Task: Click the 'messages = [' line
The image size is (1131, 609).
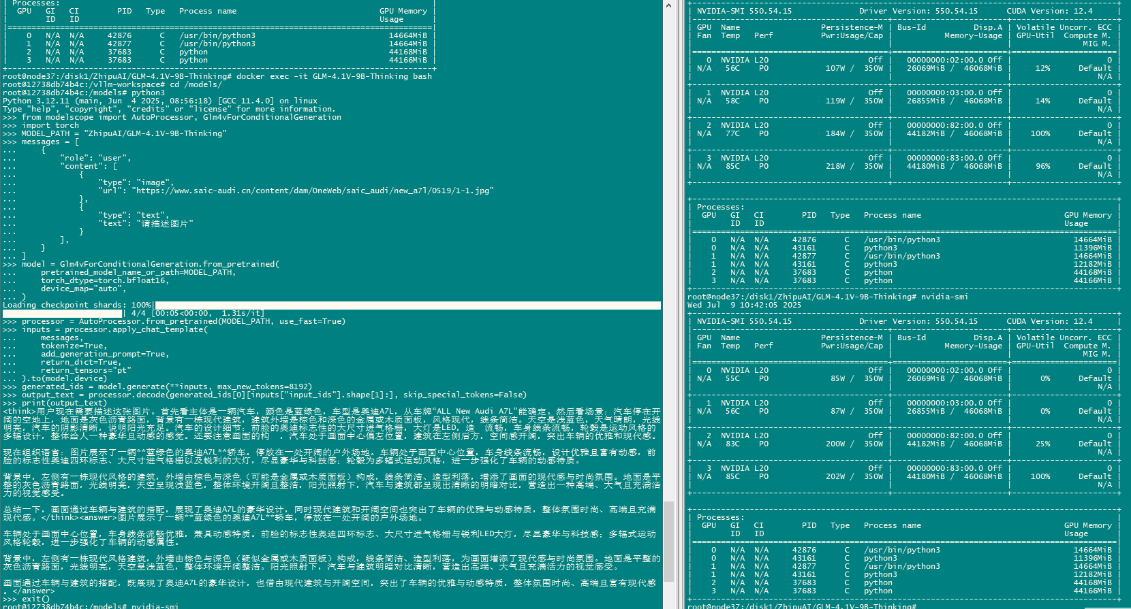Action: tap(50, 142)
